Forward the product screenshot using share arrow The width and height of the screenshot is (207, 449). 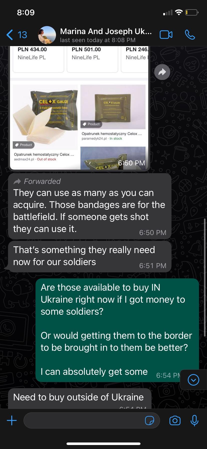pos(162,72)
